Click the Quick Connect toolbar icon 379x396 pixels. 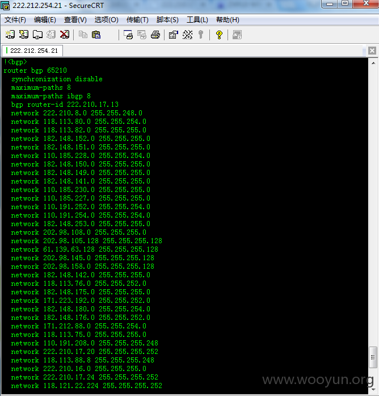coord(24,35)
